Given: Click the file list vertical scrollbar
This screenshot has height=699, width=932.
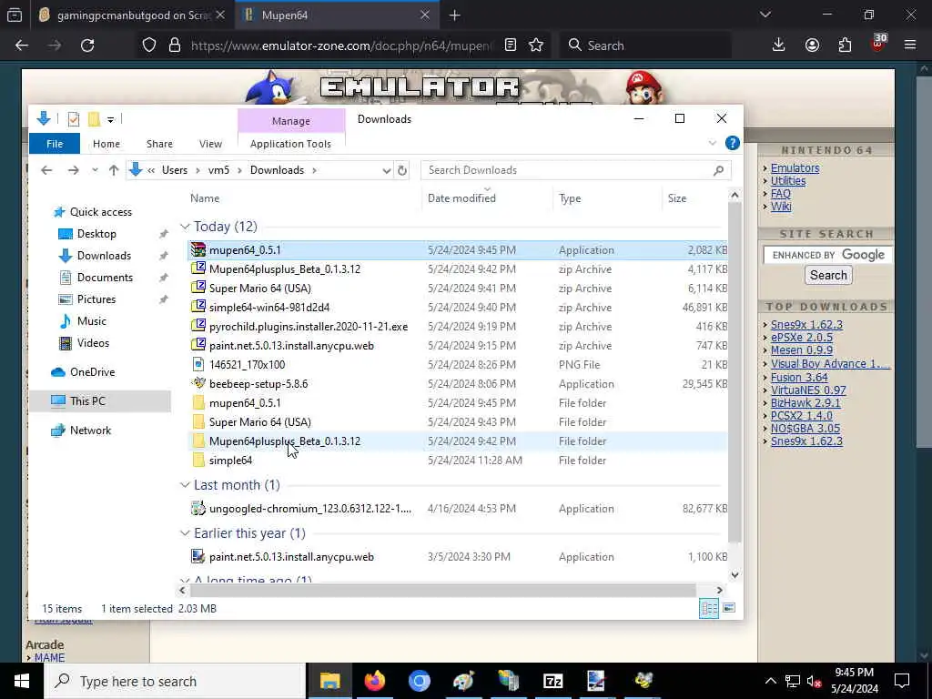Looking at the screenshot, I should tap(734, 371).
